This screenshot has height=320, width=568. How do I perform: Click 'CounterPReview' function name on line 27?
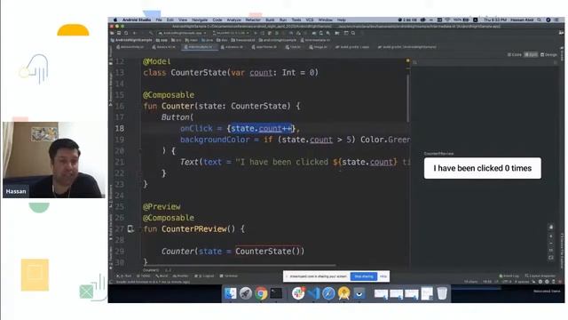194,229
